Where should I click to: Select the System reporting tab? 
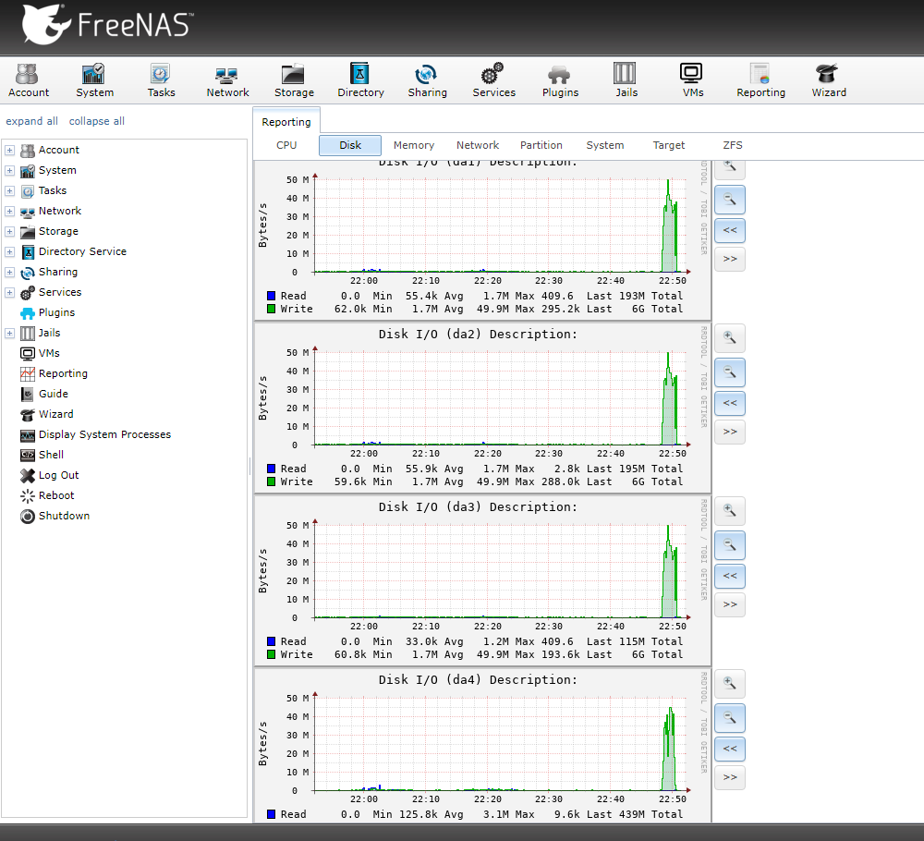click(604, 145)
